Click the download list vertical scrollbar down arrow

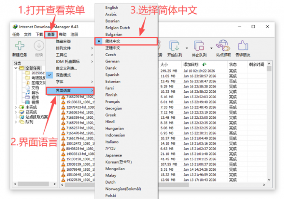coord(269,180)
